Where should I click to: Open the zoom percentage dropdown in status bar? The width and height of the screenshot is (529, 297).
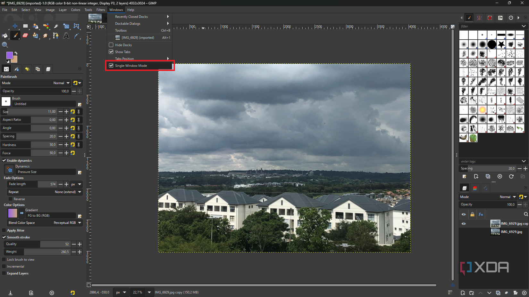149,292
